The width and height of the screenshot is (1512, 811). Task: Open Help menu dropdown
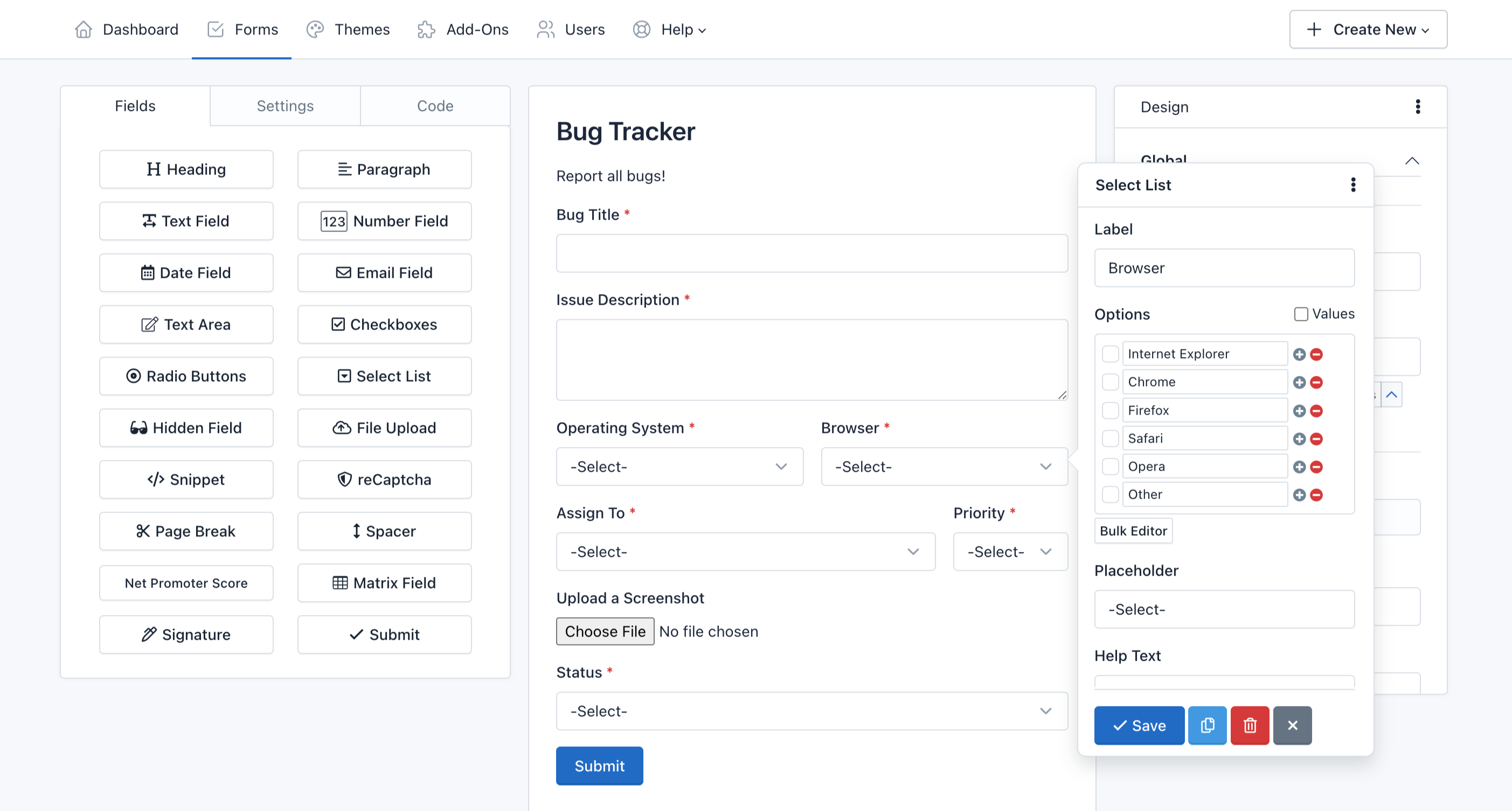click(x=669, y=29)
